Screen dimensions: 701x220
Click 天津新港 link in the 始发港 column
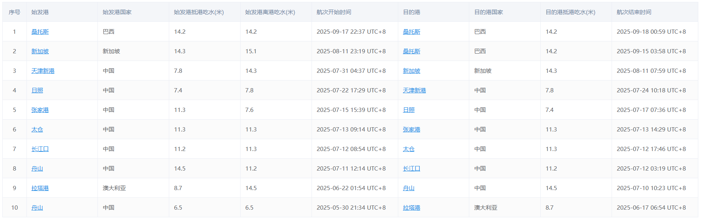point(43,71)
